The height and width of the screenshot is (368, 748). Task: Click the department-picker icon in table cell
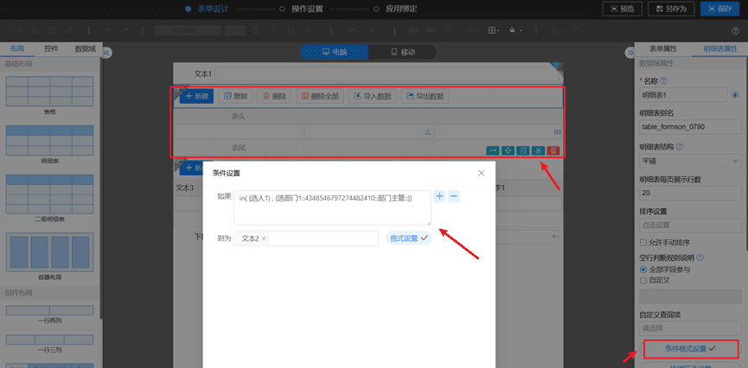(557, 132)
